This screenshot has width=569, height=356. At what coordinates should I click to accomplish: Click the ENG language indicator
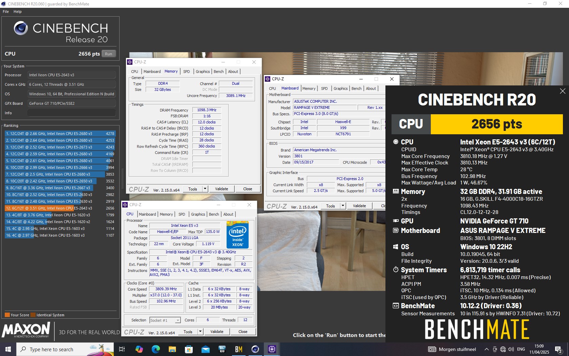click(x=521, y=349)
